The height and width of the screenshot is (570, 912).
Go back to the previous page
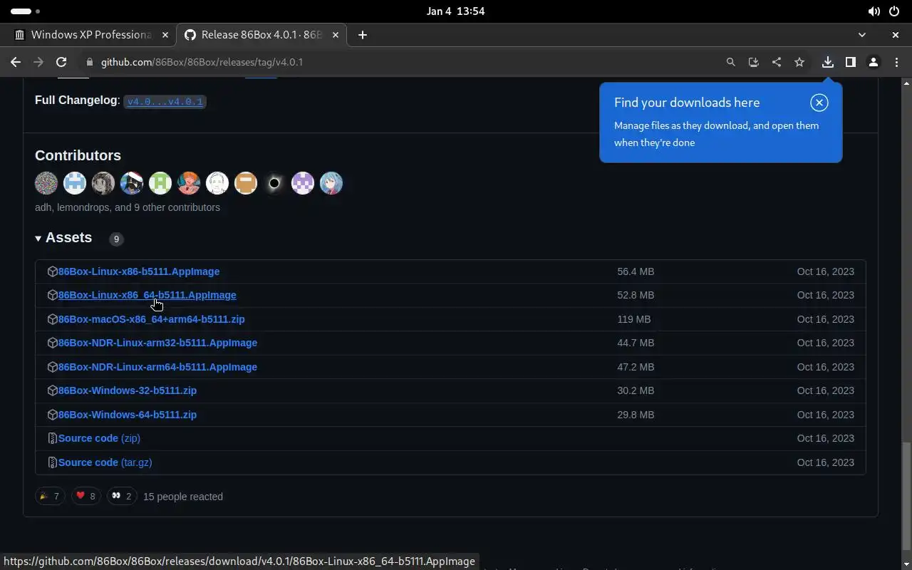point(16,62)
